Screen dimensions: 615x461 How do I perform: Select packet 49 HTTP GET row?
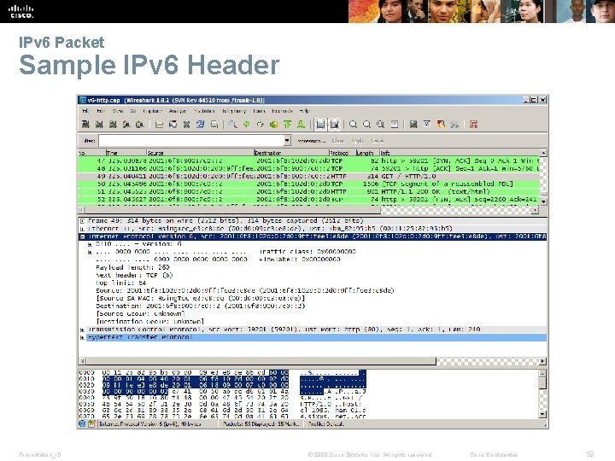click(308, 177)
